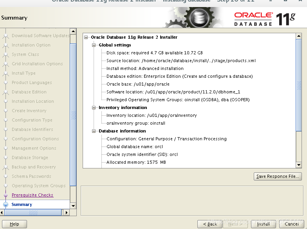Select the 'Source location' row
This screenshot has height=229, width=307.
(x=181, y=61)
